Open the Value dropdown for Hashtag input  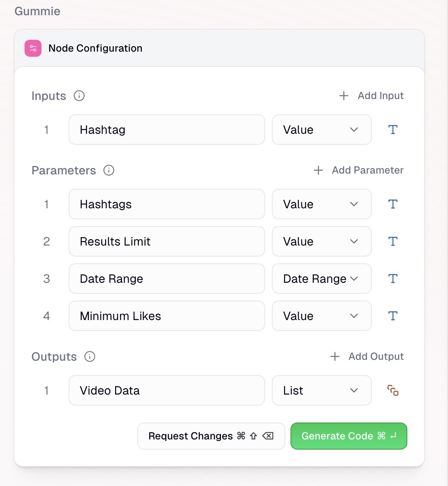[x=321, y=130]
